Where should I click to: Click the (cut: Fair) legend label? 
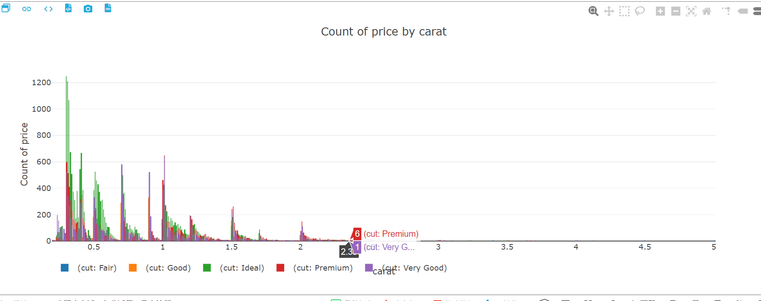click(x=97, y=268)
